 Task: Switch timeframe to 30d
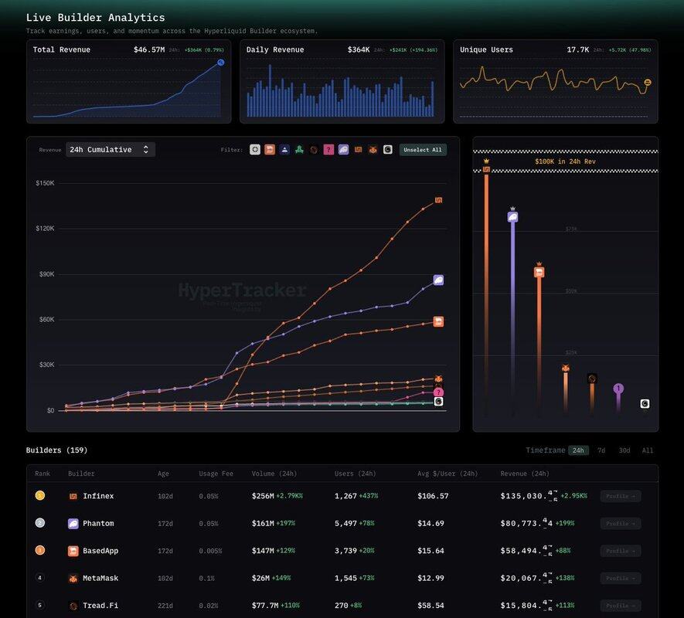[624, 450]
